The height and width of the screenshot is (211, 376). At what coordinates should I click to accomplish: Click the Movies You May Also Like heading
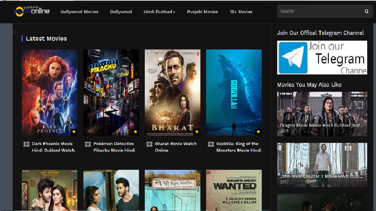(309, 85)
